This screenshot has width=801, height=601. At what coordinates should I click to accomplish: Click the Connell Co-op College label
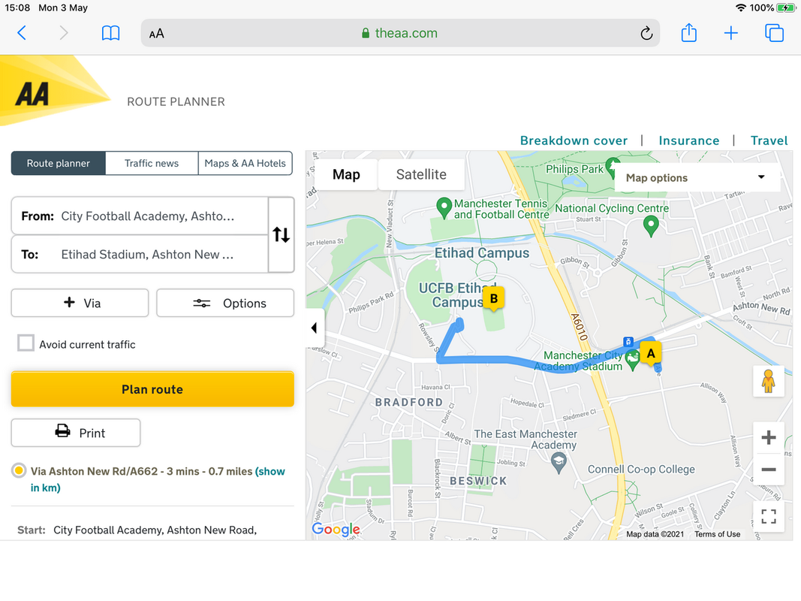click(641, 469)
